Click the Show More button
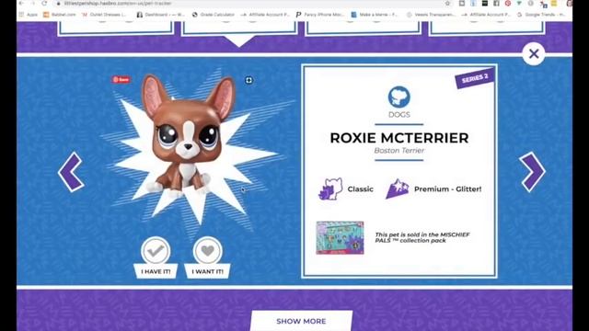 tap(301, 321)
